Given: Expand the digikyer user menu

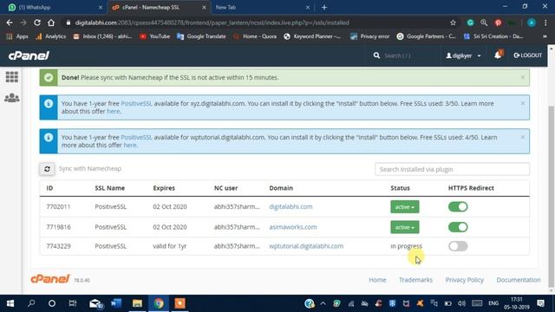Looking at the screenshot, I should (x=463, y=55).
